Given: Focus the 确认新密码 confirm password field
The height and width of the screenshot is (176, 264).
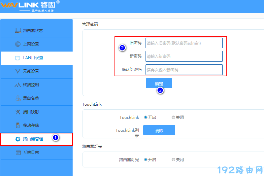Looking at the screenshot, I should [x=184, y=70].
